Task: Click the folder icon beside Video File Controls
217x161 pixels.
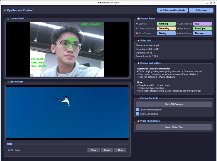Action: point(138,121)
